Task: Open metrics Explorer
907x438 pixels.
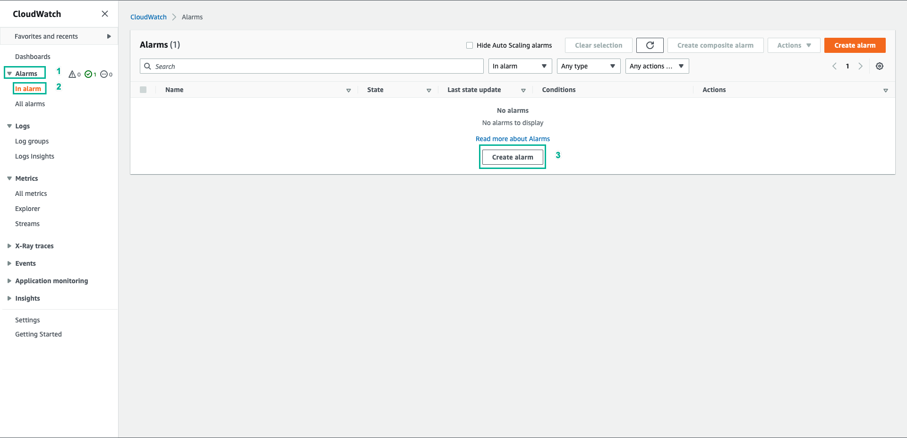Action: (x=27, y=209)
